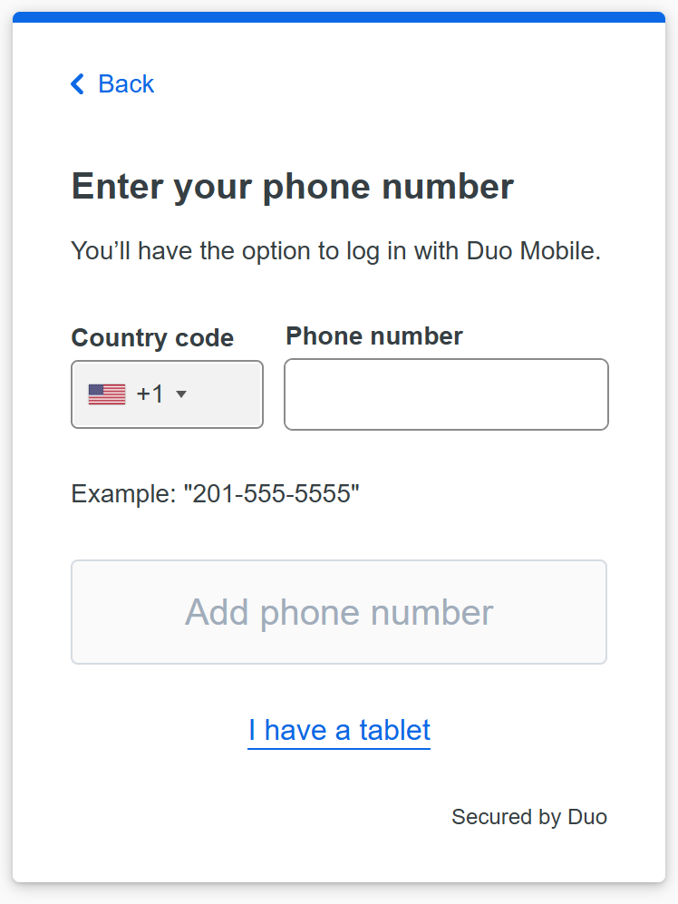Click inside the Phone number input field
Screen dimensions: 678x904
pos(445,394)
